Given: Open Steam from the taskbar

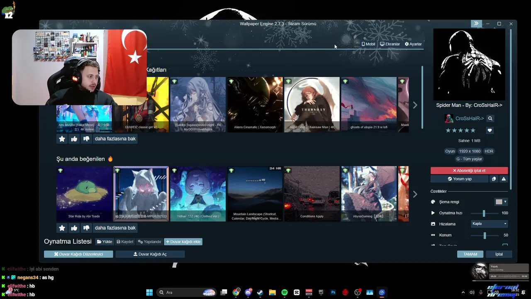Looking at the screenshot, I should [260, 292].
